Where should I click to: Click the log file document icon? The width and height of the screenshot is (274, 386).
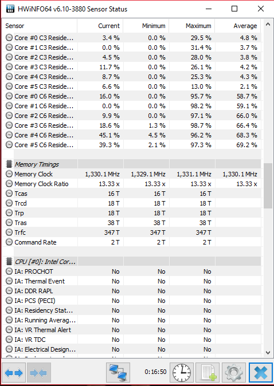(208, 372)
